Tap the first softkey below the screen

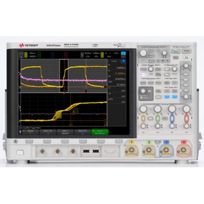point(29,141)
